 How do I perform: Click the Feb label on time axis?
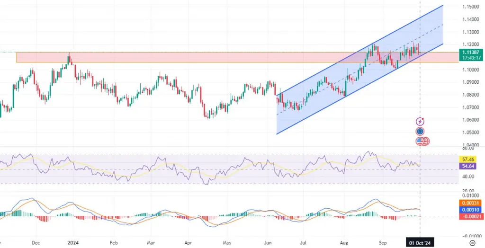[114, 242]
